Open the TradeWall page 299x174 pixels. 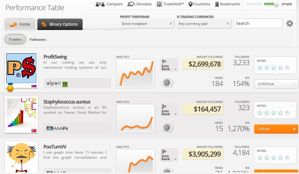coord(170,4)
